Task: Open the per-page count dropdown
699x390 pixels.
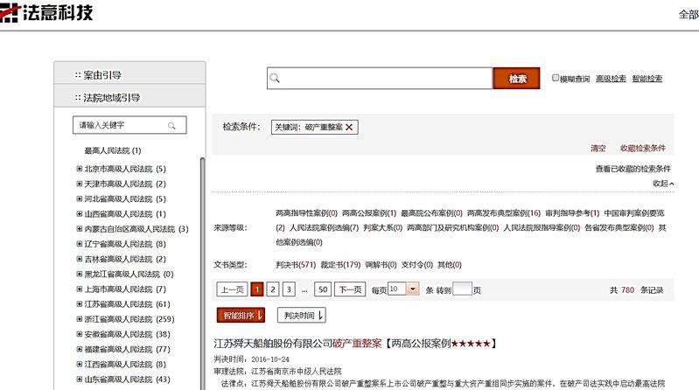Action: click(413, 289)
